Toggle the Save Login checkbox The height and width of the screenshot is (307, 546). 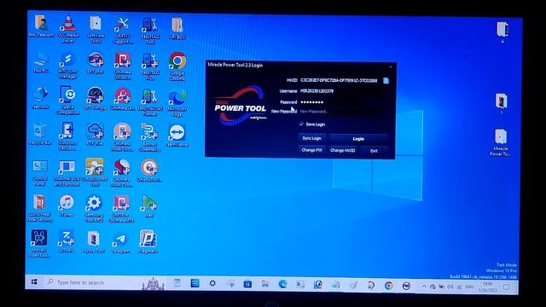click(x=301, y=125)
